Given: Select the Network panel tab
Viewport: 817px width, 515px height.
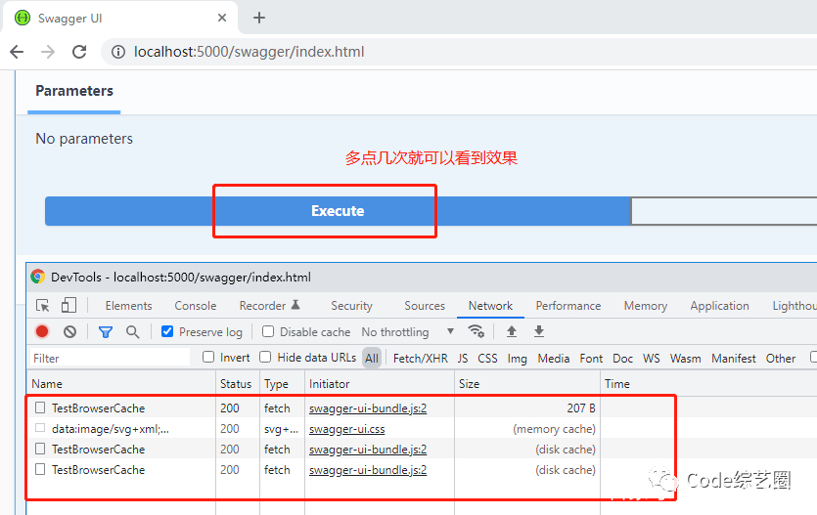Looking at the screenshot, I should [490, 306].
